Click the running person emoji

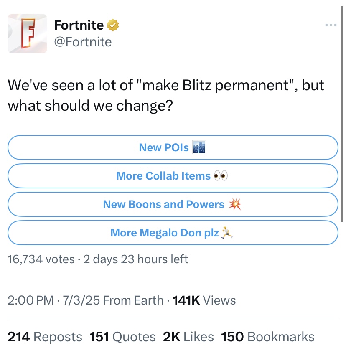[227, 233]
